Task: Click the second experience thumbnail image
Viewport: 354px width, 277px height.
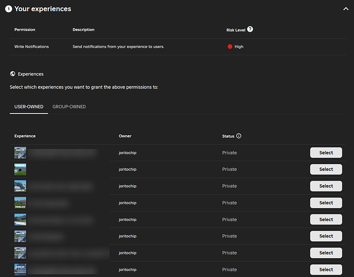Action: point(21,170)
